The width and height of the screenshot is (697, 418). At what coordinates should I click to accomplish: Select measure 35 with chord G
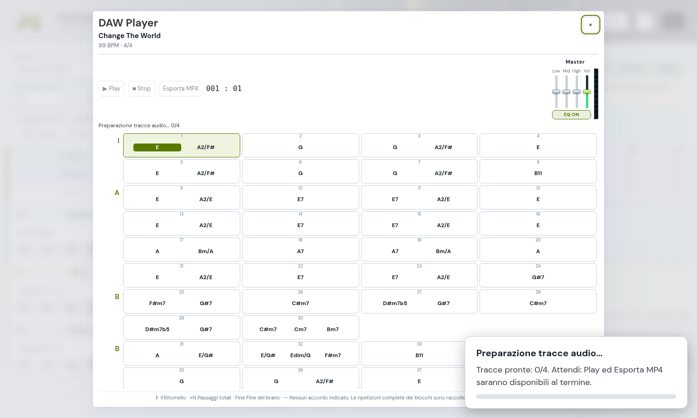tap(182, 379)
